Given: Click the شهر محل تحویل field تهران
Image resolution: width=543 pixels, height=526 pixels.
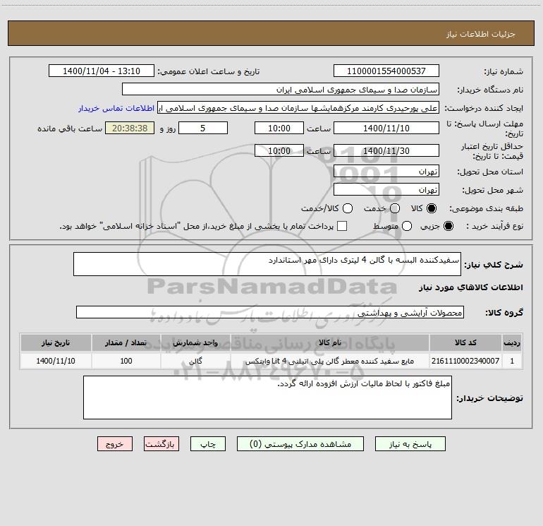Looking at the screenshot, I should point(386,190).
